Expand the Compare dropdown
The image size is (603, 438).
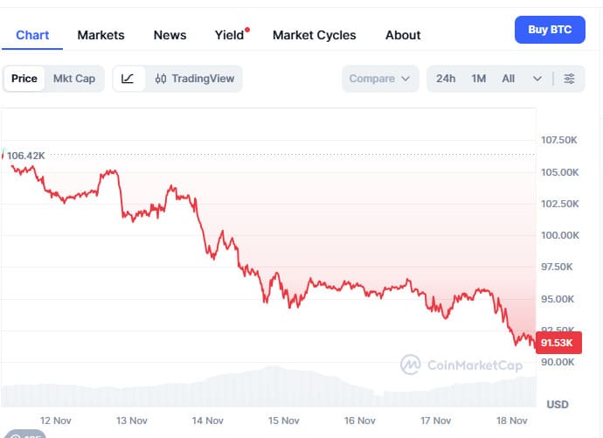point(380,79)
